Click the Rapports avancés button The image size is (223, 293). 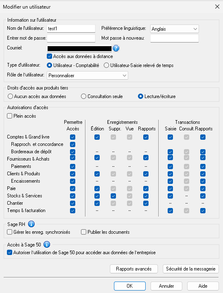coord(134,269)
